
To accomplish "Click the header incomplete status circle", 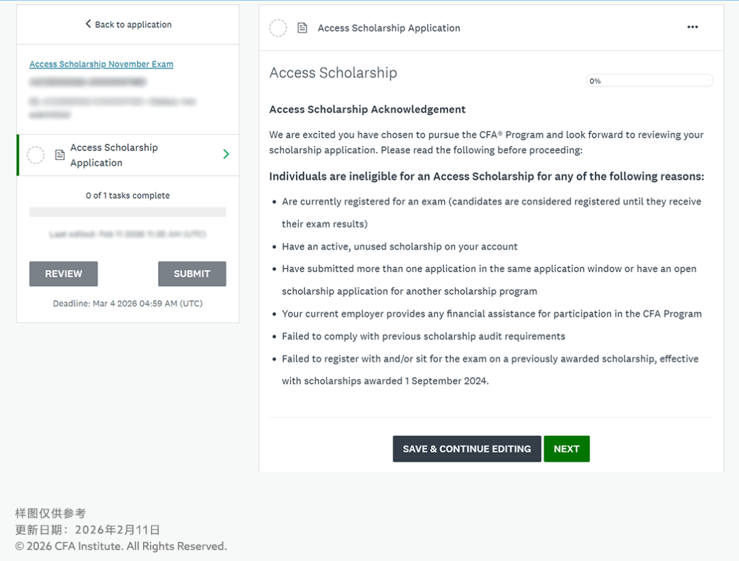I will pyautogui.click(x=278, y=28).
